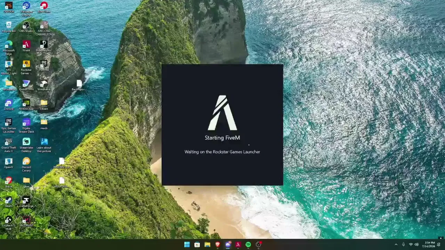Select the mods folder
Viewport: 445px width, 250px height.
coord(44,124)
